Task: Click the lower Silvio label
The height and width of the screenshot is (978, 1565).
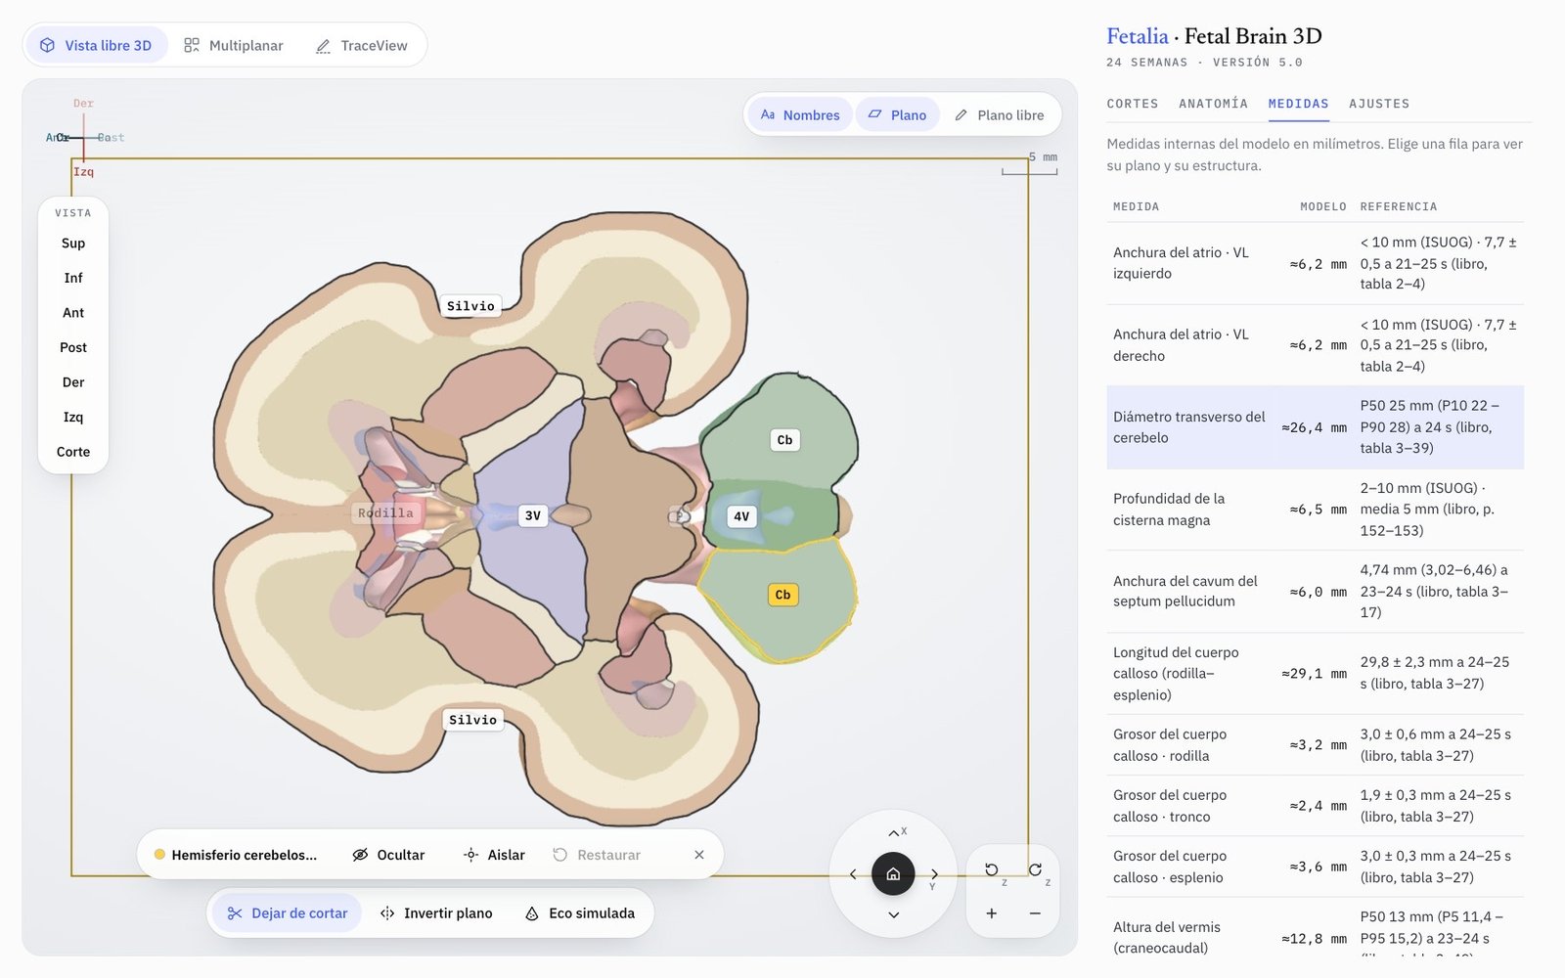Action: click(472, 720)
